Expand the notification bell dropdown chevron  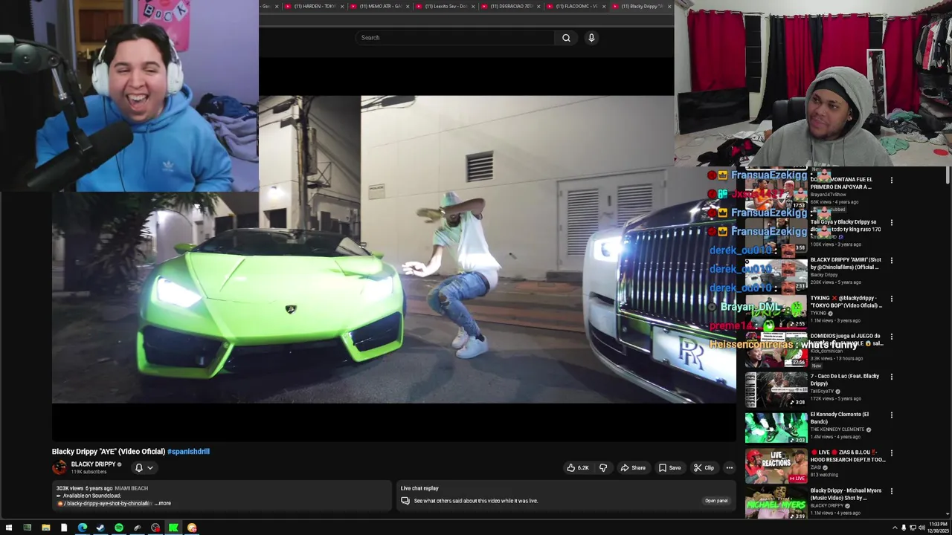pos(149,468)
